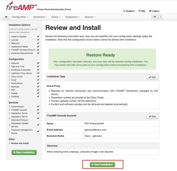Open the FireAMP Console service item
Viewport: 177px width, 171px height.
tap(19, 110)
